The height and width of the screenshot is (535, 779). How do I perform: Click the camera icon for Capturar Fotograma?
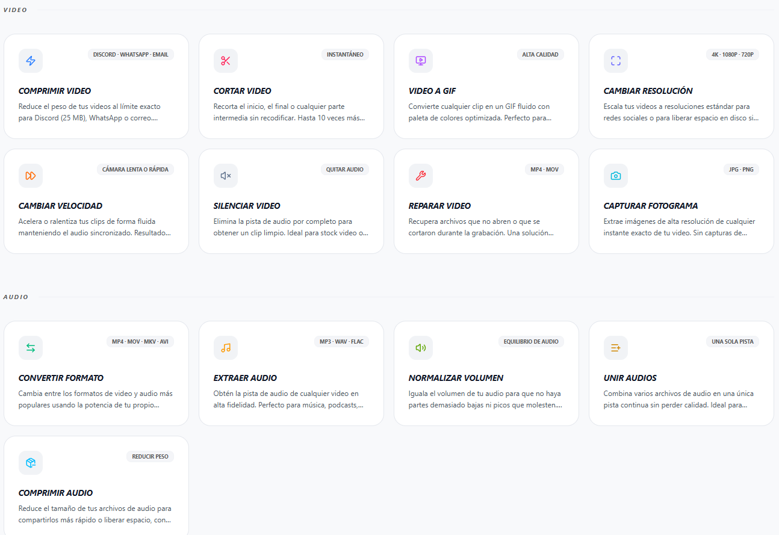(616, 176)
